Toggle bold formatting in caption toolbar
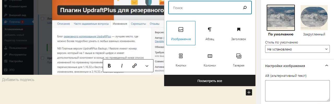 [x=109, y=66]
